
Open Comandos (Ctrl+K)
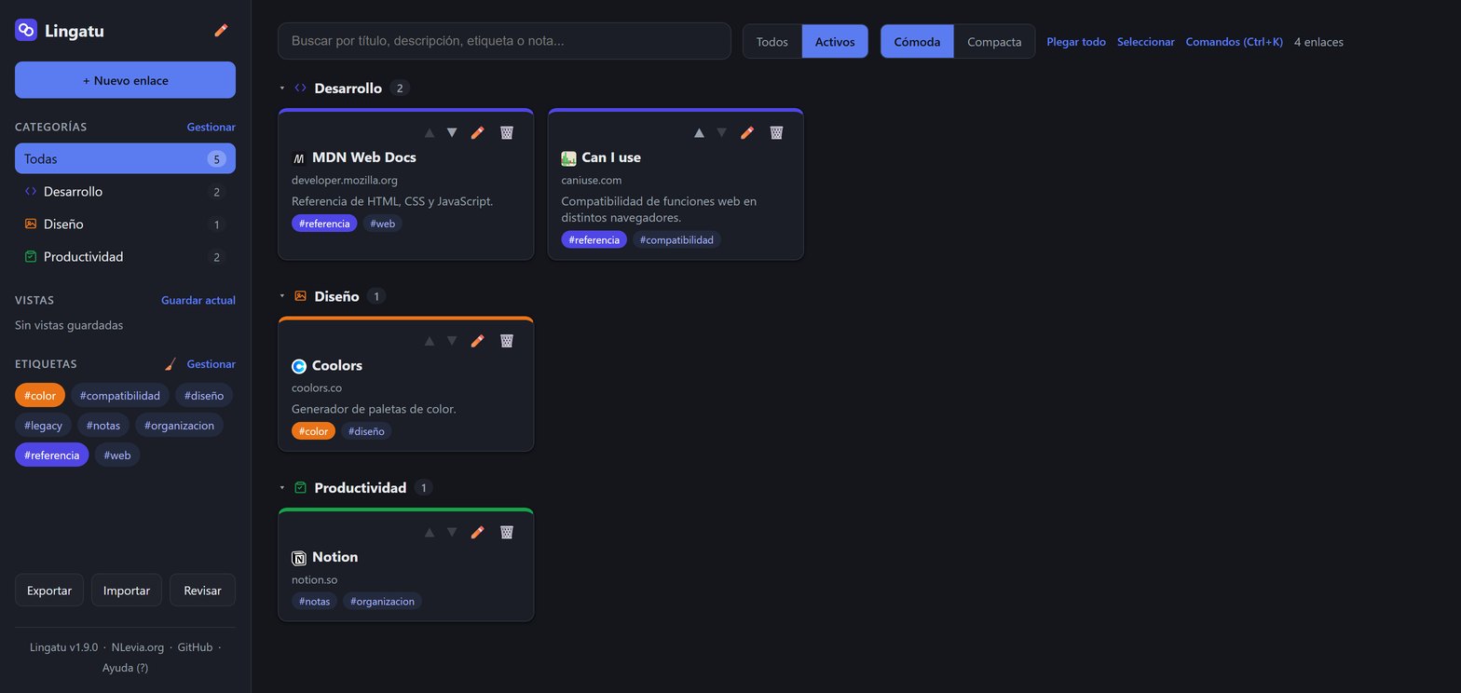(x=1235, y=42)
